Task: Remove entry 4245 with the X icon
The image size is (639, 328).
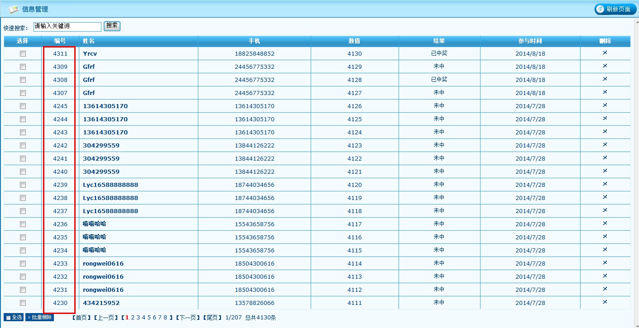Action: pos(605,105)
